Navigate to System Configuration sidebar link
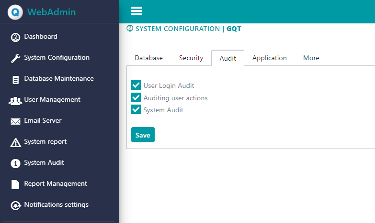The image size is (375, 223). (57, 58)
